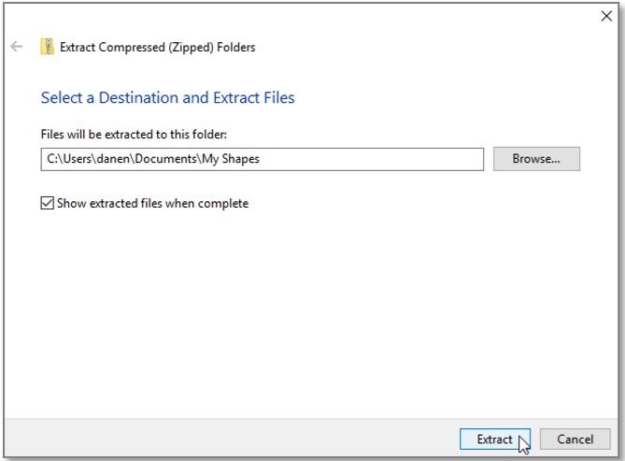625x461 pixels.
Task: Click the 'Show extracted files when complete' label
Action: (x=152, y=203)
